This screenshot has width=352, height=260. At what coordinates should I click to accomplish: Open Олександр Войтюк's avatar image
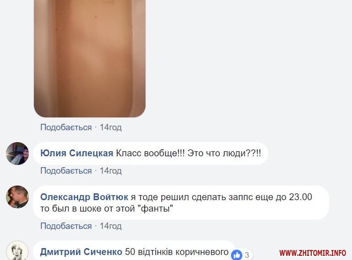point(17,197)
